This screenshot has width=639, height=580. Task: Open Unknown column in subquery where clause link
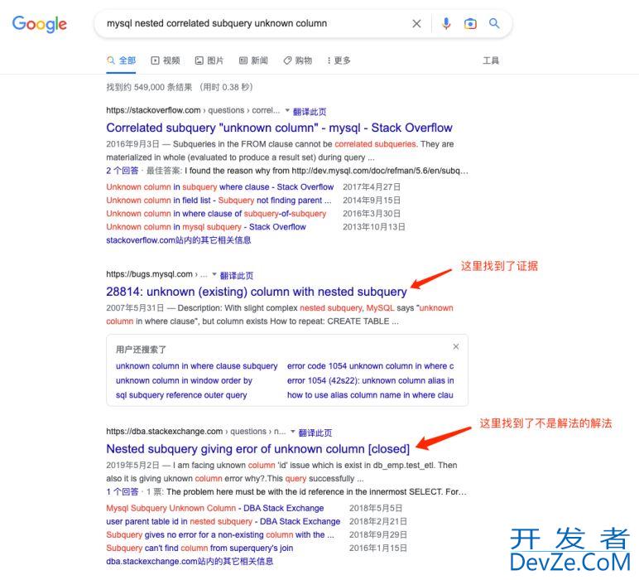pyautogui.click(x=220, y=186)
